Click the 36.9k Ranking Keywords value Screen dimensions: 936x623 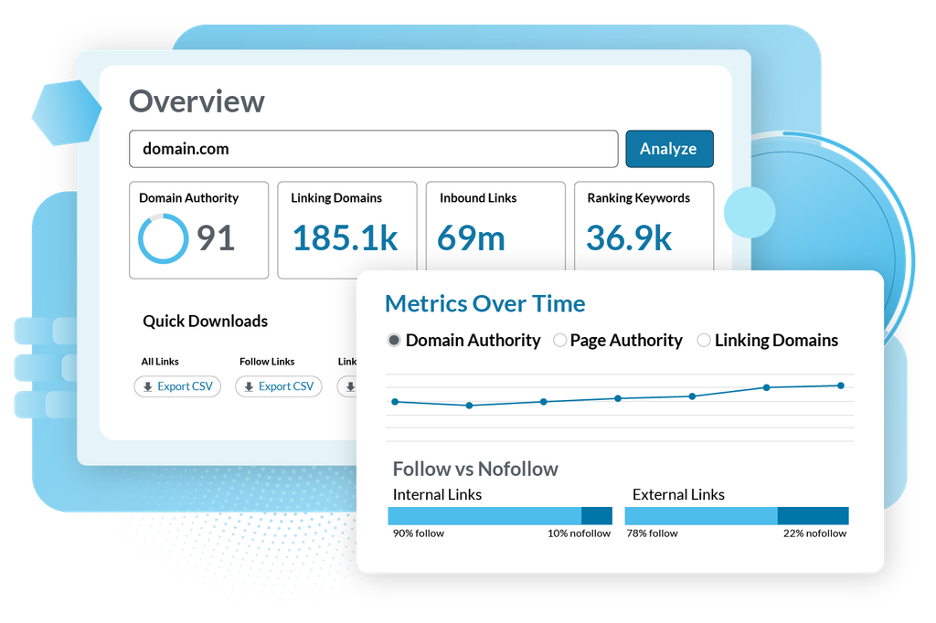(x=629, y=238)
